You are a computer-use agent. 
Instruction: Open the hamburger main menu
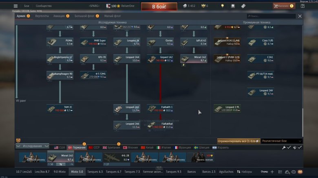[x=15, y=6]
